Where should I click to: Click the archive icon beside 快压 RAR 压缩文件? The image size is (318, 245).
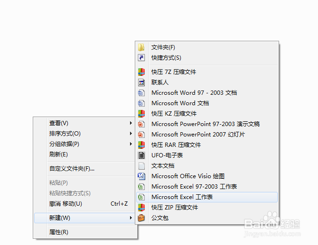(141, 145)
